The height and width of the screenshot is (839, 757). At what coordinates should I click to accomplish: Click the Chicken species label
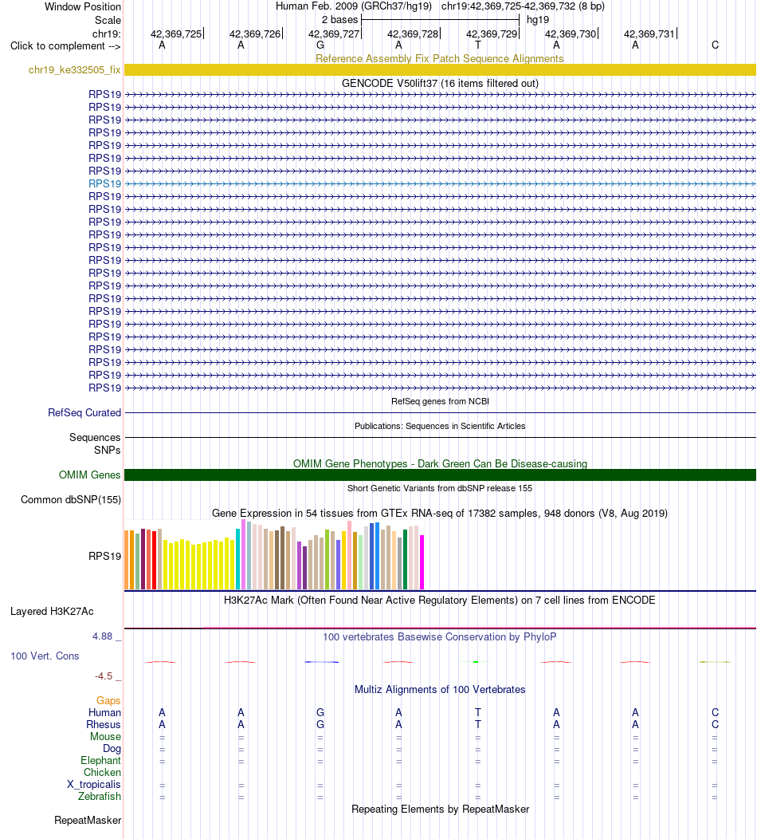[102, 772]
